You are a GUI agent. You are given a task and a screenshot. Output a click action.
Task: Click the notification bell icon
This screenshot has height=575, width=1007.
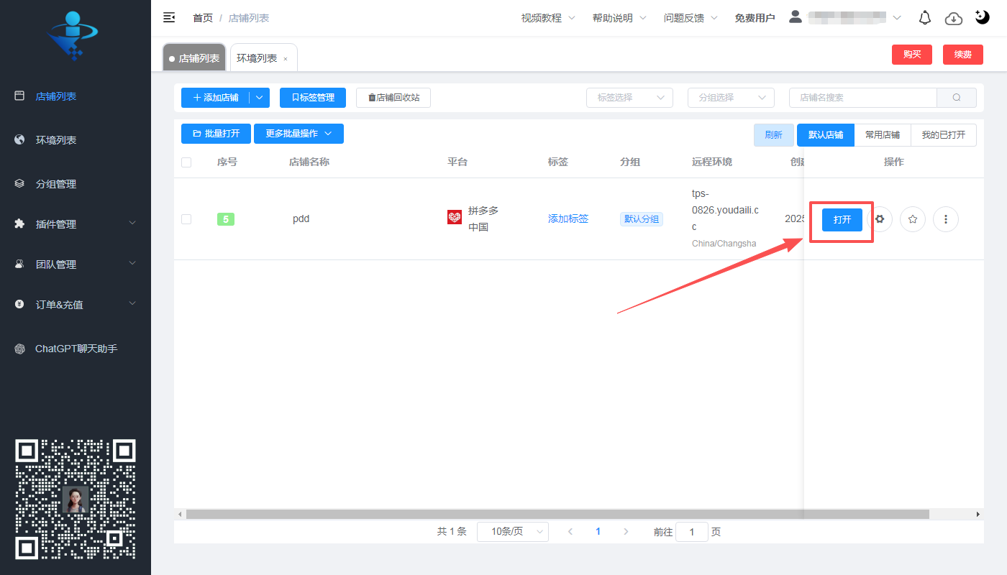925,17
